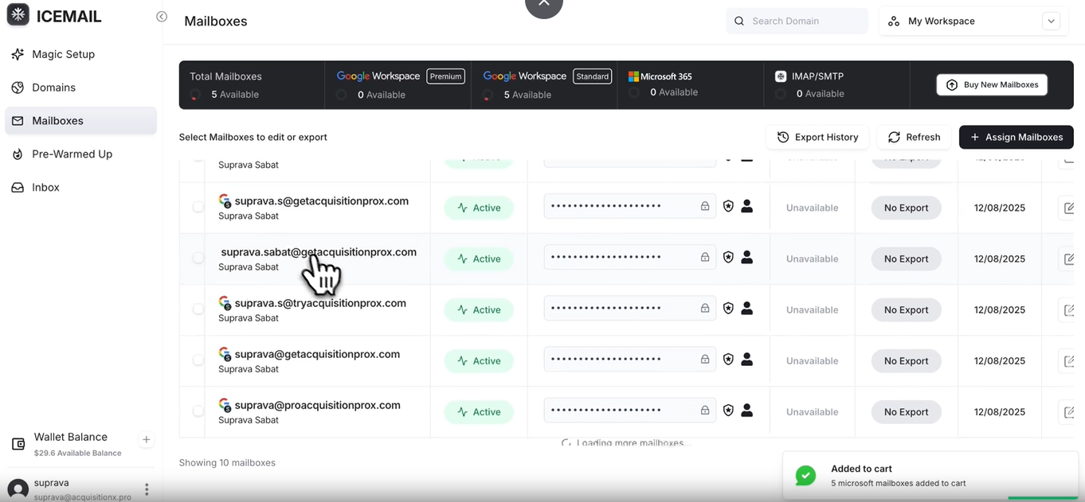Check the suprava@getacquisitionprox.com row checkbox
The height and width of the screenshot is (502, 1085).
coord(198,360)
